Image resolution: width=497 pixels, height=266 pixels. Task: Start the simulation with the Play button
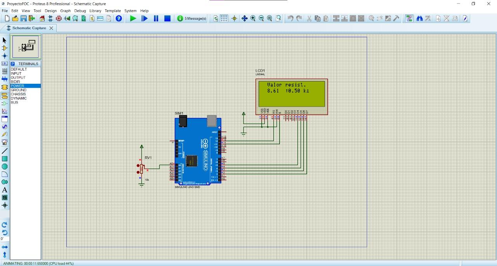coord(133,18)
